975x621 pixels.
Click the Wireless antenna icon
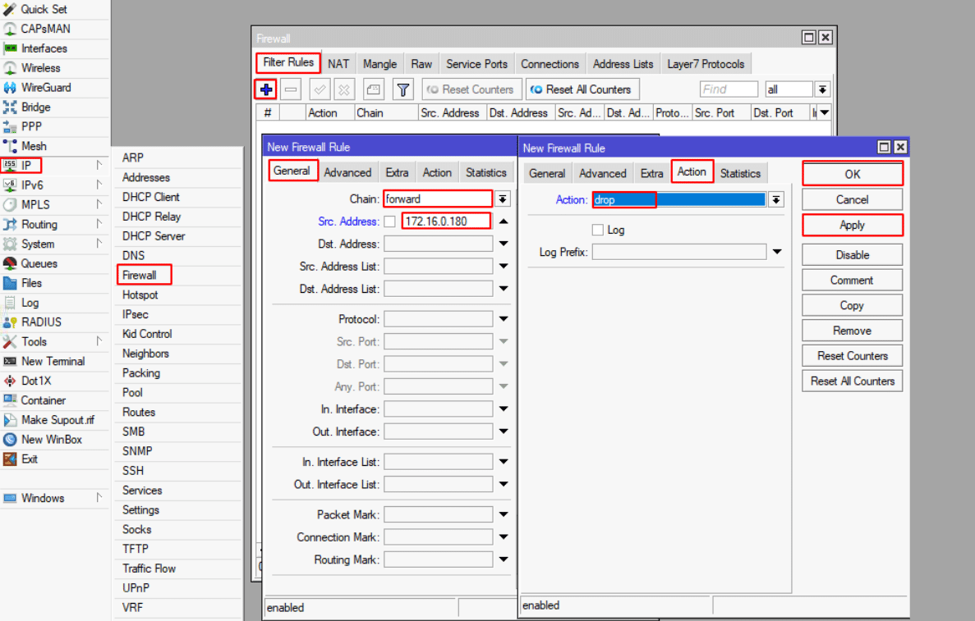(x=9, y=68)
